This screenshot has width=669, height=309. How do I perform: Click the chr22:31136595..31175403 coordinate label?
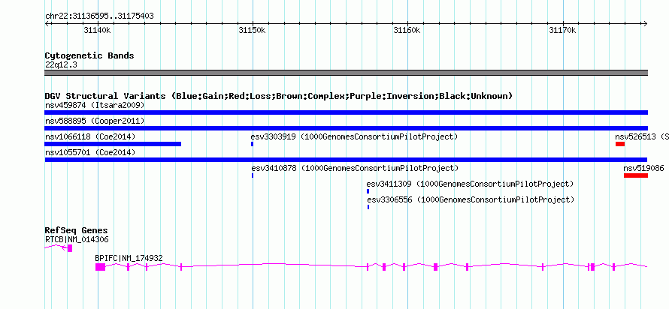(x=99, y=16)
